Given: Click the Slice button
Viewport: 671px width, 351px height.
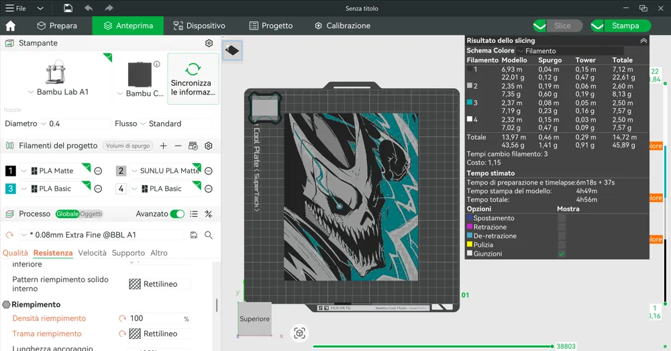Looking at the screenshot, I should (564, 26).
